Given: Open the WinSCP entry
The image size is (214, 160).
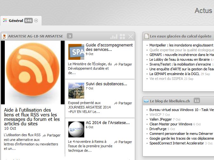Looking at the screenshot, I should 155,115.
